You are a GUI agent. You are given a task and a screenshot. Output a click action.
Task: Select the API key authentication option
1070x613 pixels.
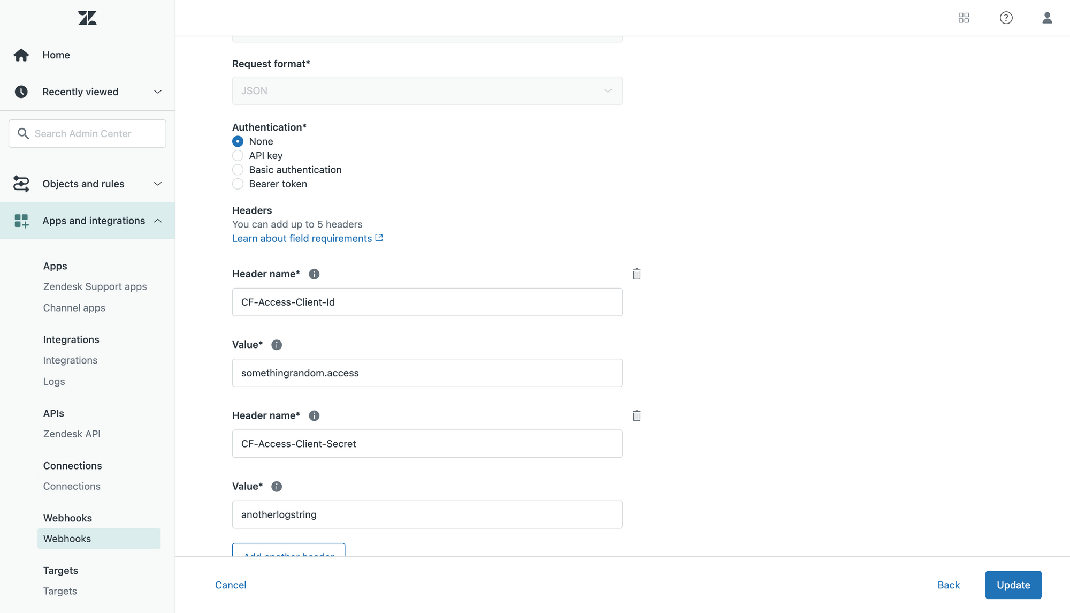pyautogui.click(x=236, y=155)
